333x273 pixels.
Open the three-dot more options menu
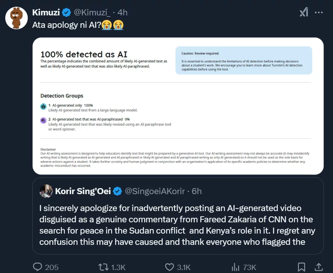coord(319,12)
